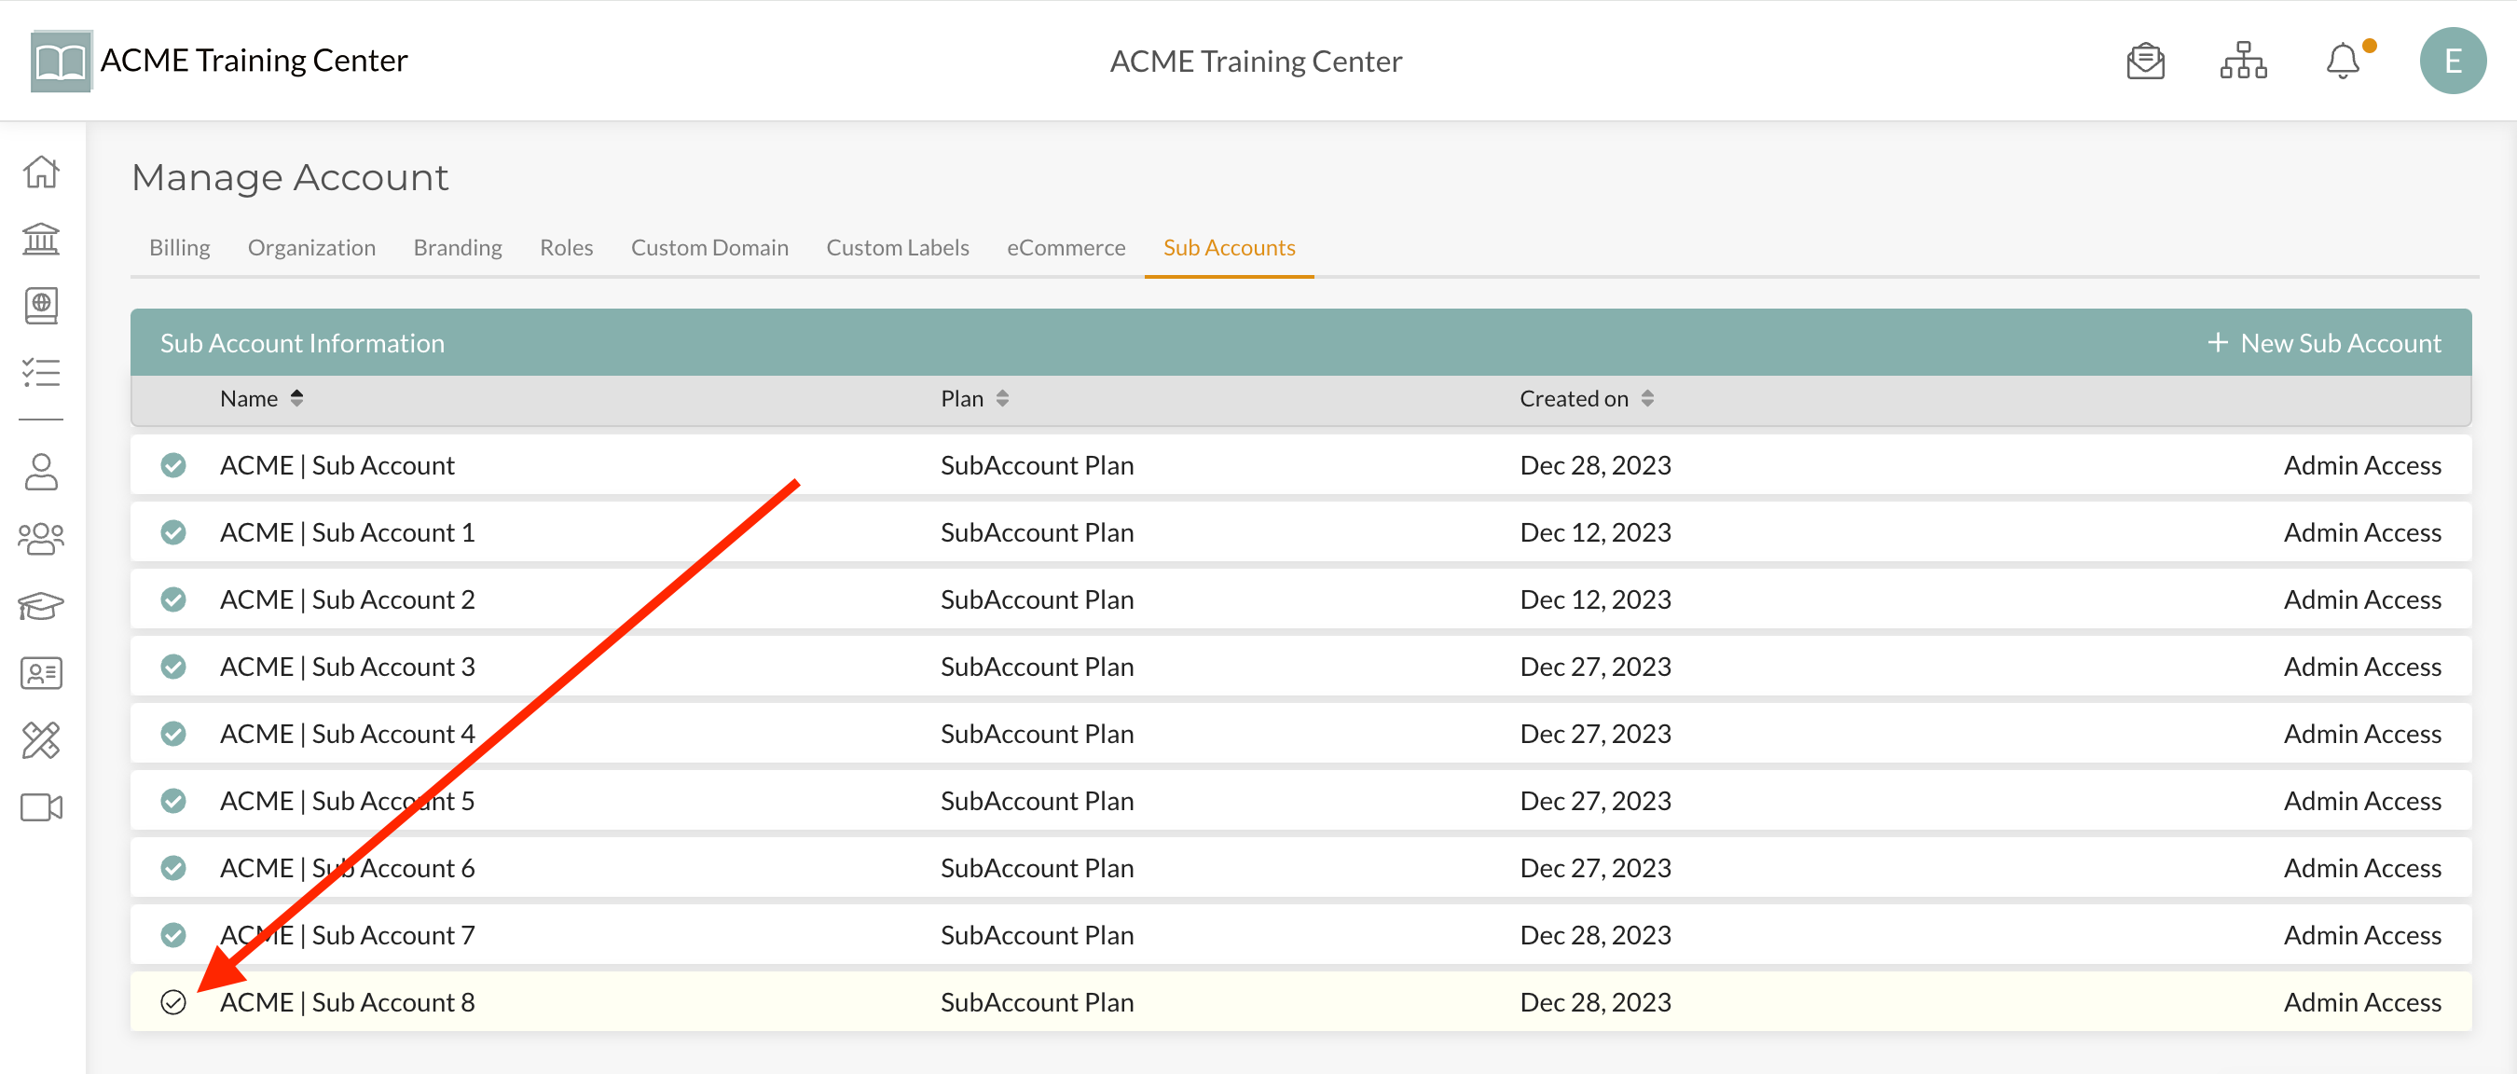Viewport: 2517px width, 1074px height.
Task: Open the graduation cap sidebar icon
Action: pyautogui.click(x=41, y=606)
